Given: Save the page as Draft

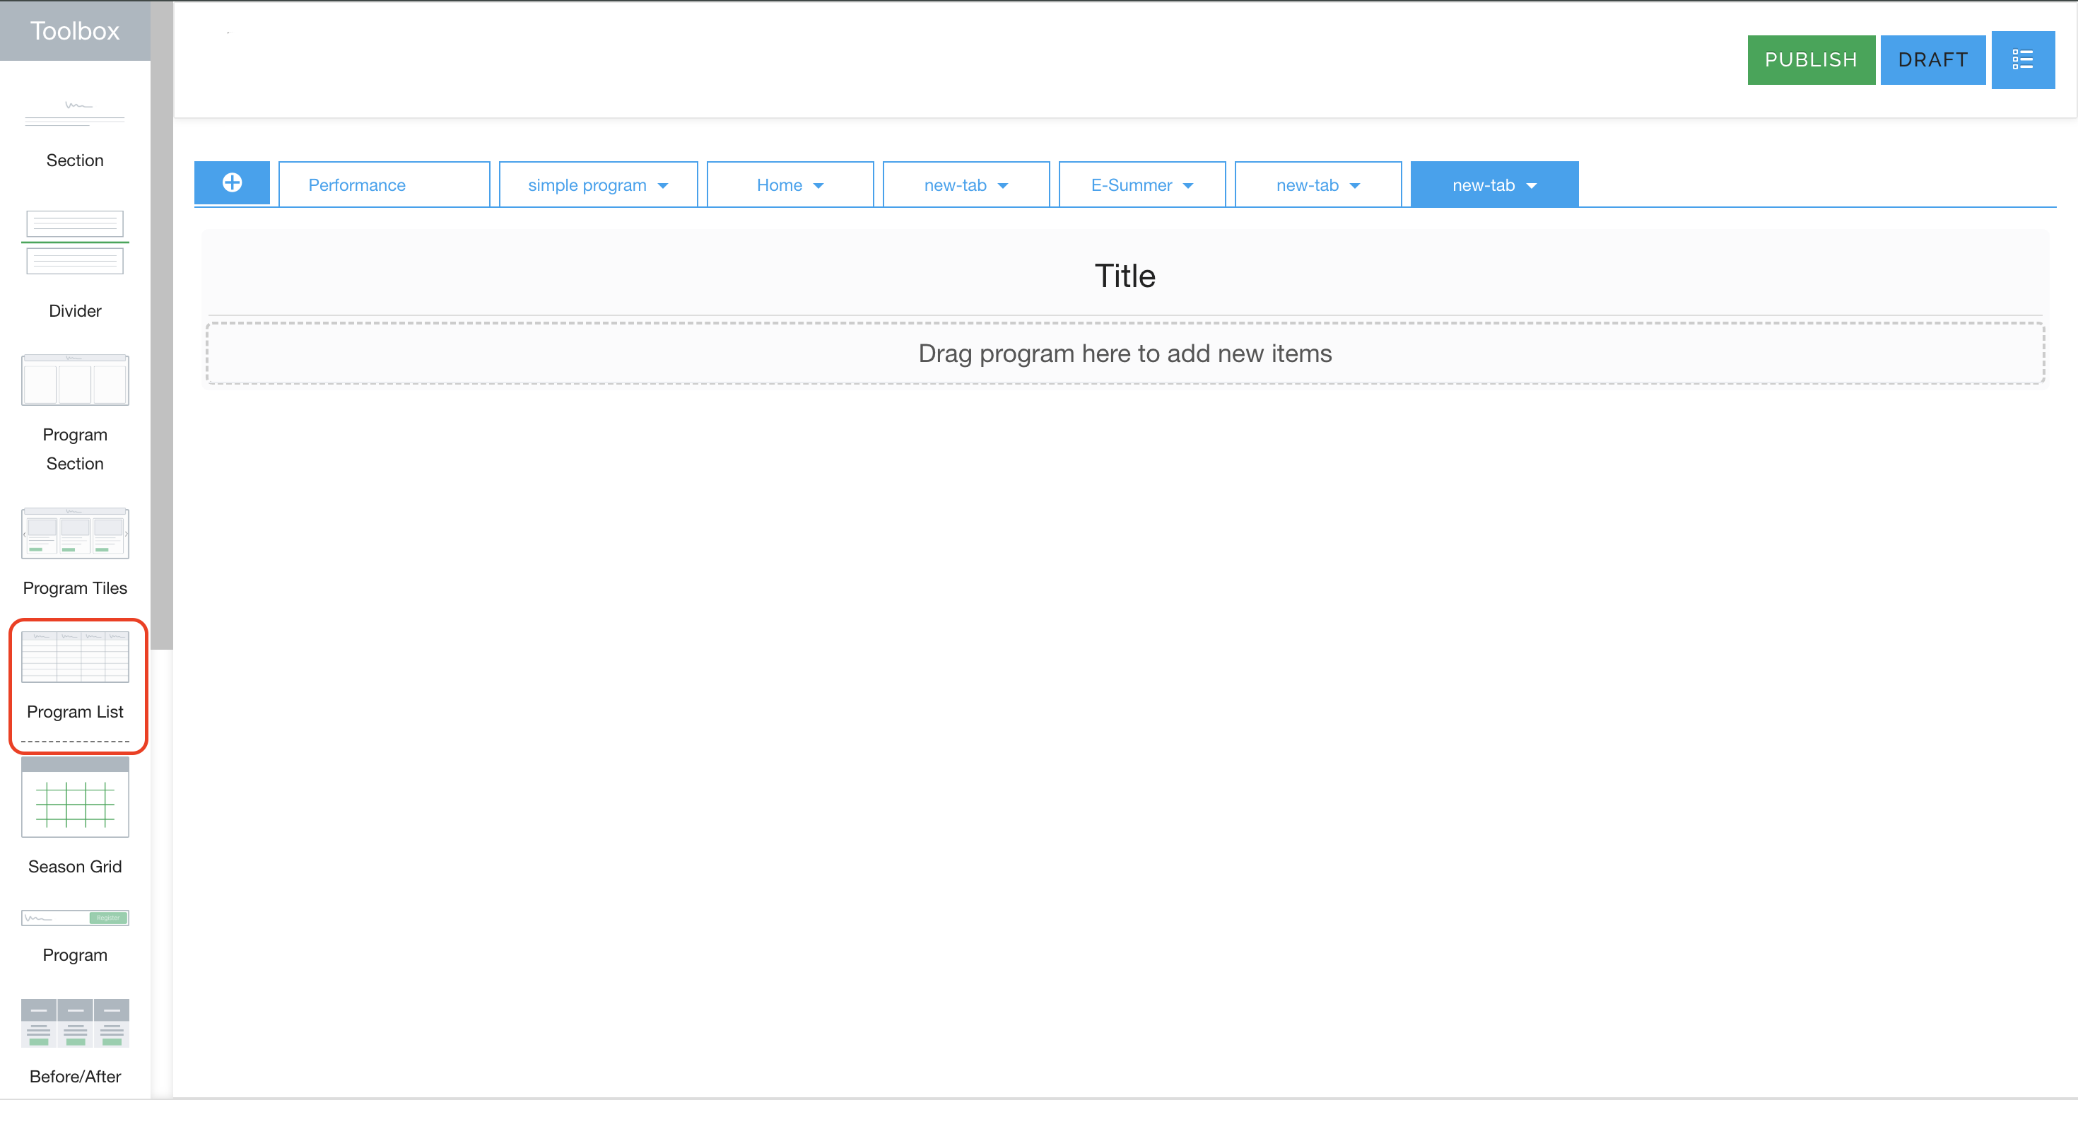Looking at the screenshot, I should (x=1933, y=59).
